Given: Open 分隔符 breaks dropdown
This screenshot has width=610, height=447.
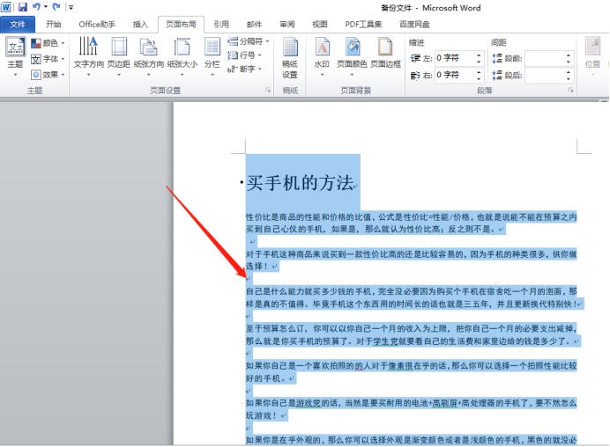Looking at the screenshot, I should point(249,41).
